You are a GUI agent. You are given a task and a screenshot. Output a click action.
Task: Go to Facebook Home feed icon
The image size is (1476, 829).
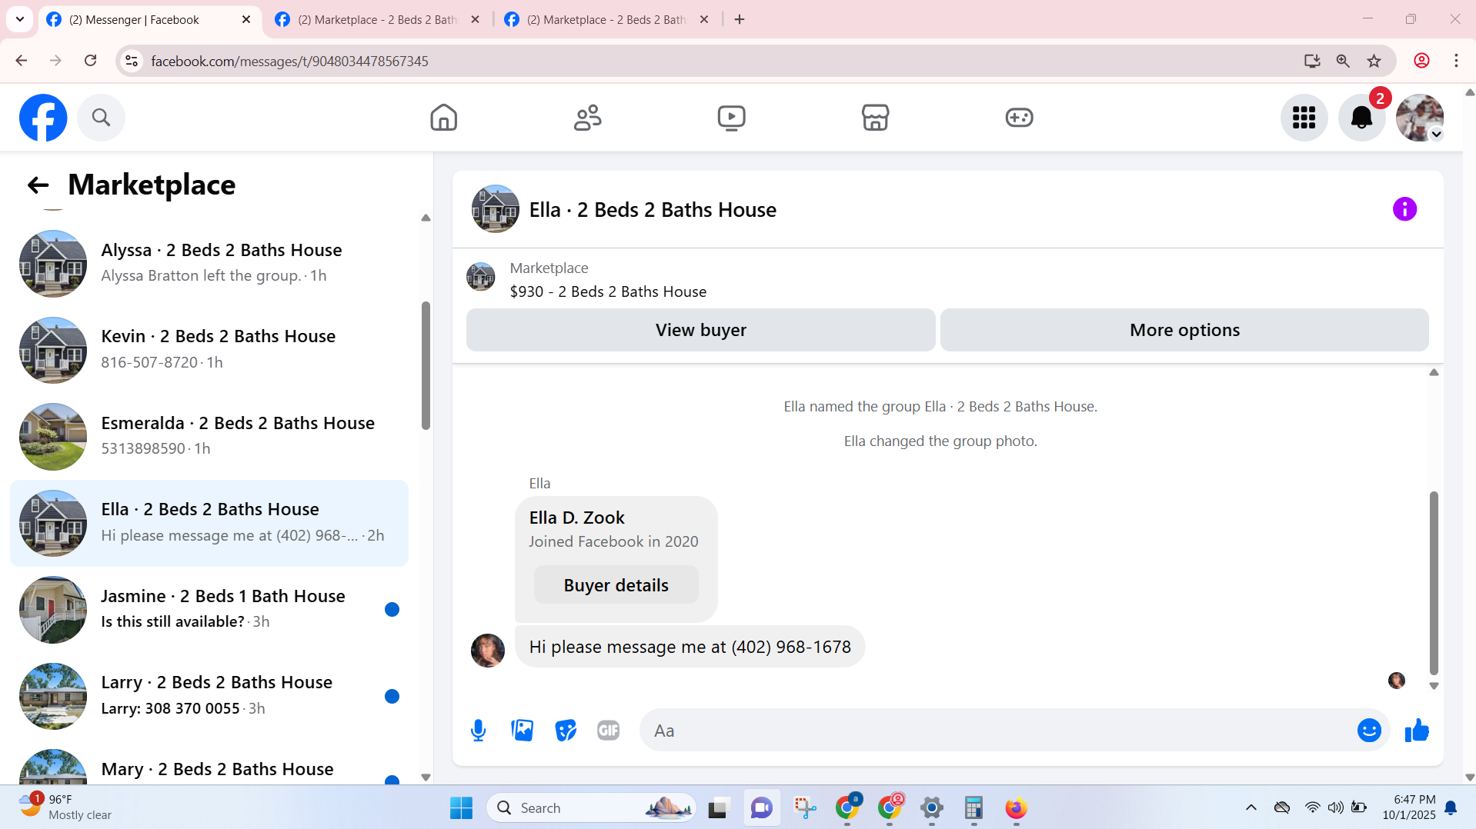(x=443, y=118)
